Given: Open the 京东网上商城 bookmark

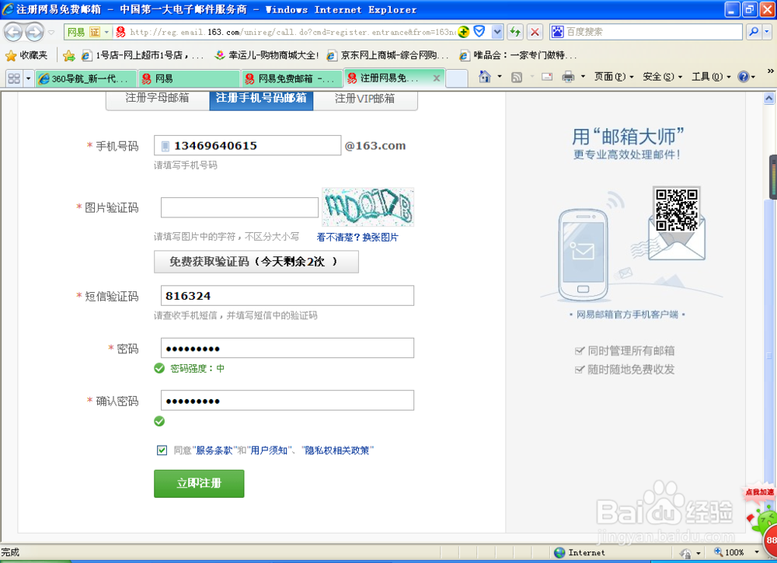Looking at the screenshot, I should pyautogui.click(x=388, y=55).
